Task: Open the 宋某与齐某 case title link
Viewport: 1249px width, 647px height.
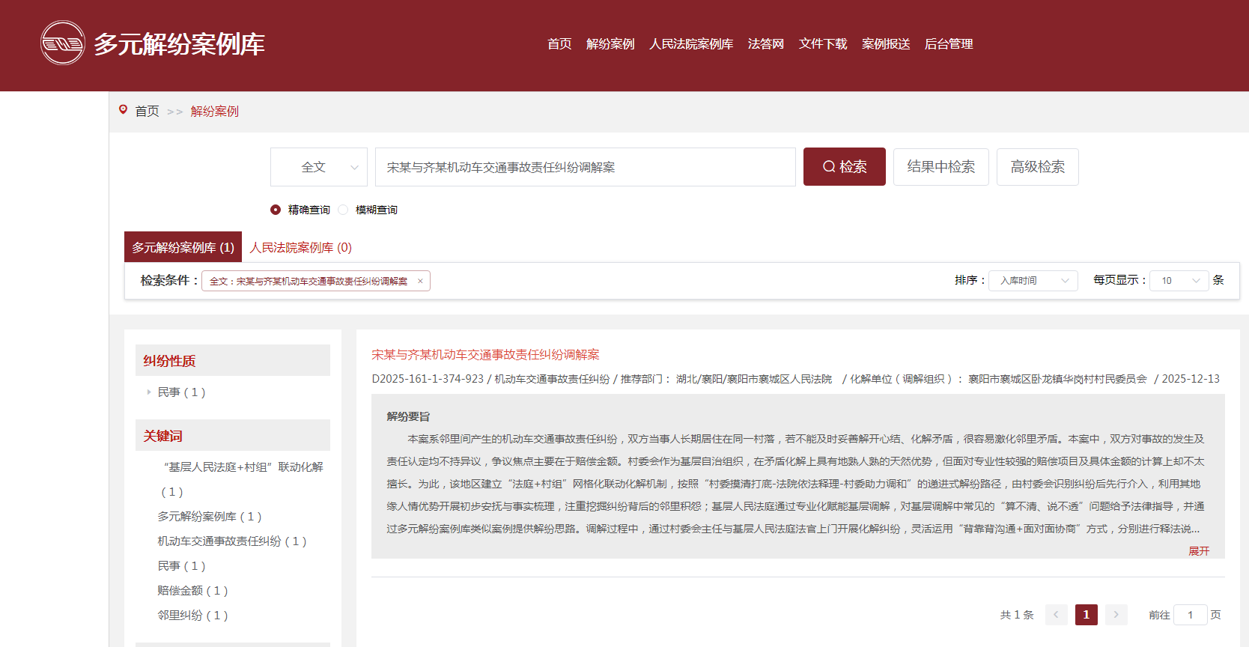Action: click(485, 355)
